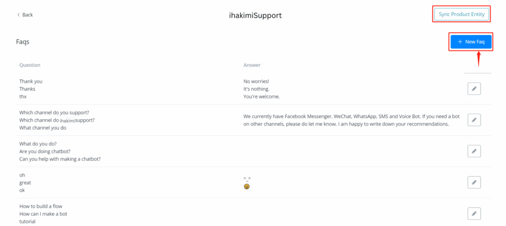Edit the 'How to build a flow' FAQ
Image resolution: width=506 pixels, height=226 pixels.
[474, 214]
